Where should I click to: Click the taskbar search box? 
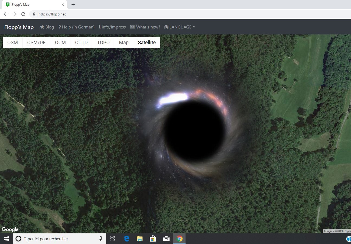pos(60,239)
